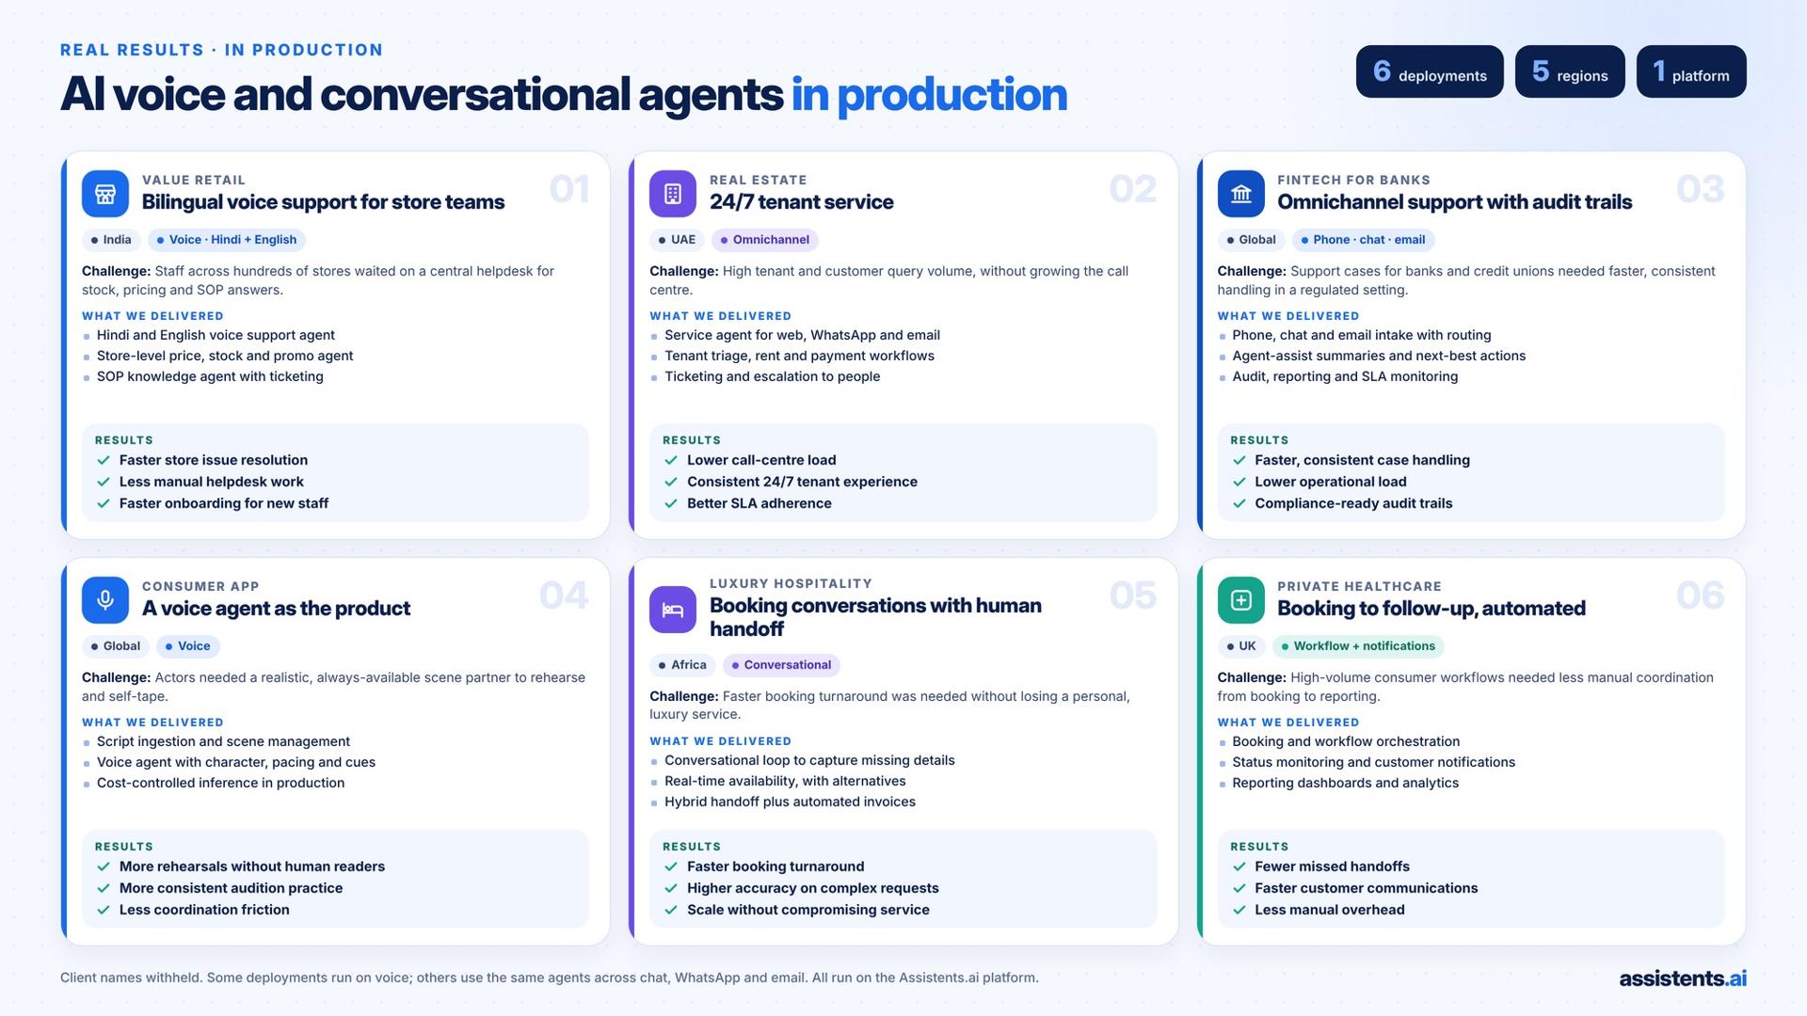Open the 24/7 tenant service title

tap(802, 202)
